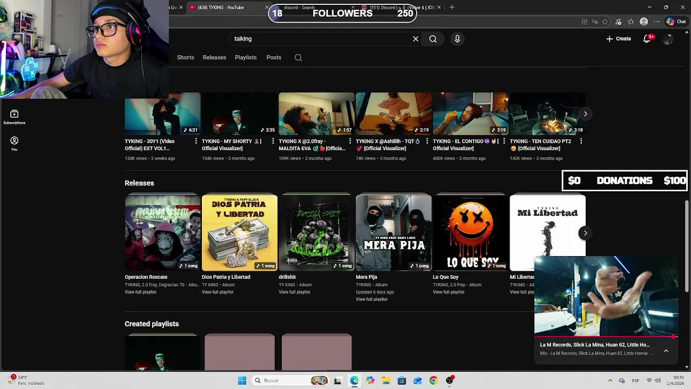This screenshot has height=389, width=691.
Task: Open Copilot from the taskbar
Action: click(x=370, y=380)
